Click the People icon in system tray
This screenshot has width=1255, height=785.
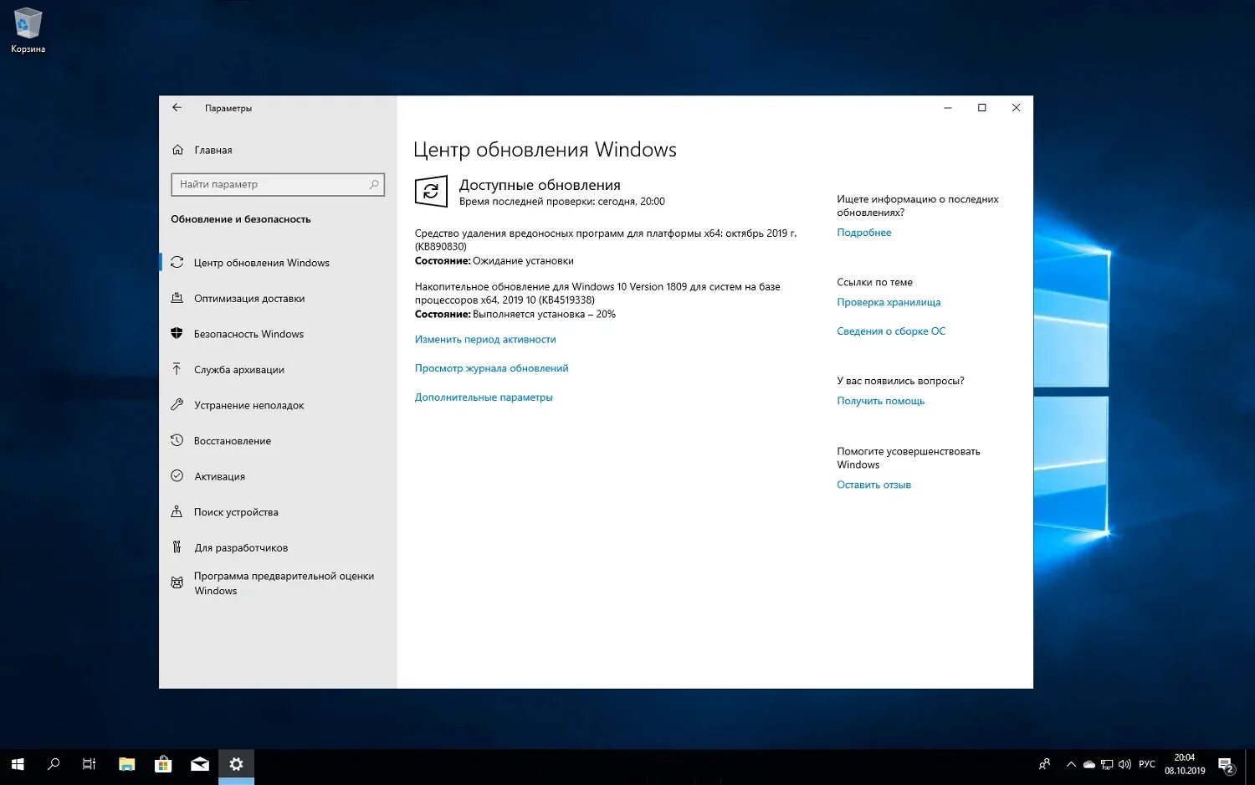click(1044, 764)
